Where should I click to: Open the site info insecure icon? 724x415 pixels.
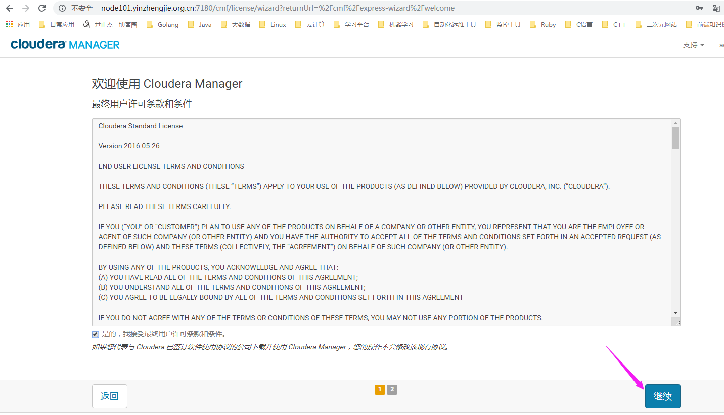pyautogui.click(x=62, y=8)
